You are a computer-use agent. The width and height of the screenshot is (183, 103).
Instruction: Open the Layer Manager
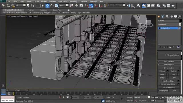(138, 6)
